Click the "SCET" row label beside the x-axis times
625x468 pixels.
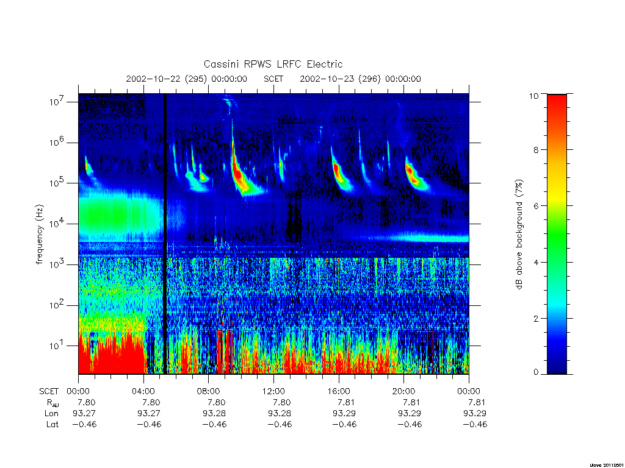pyautogui.click(x=49, y=391)
